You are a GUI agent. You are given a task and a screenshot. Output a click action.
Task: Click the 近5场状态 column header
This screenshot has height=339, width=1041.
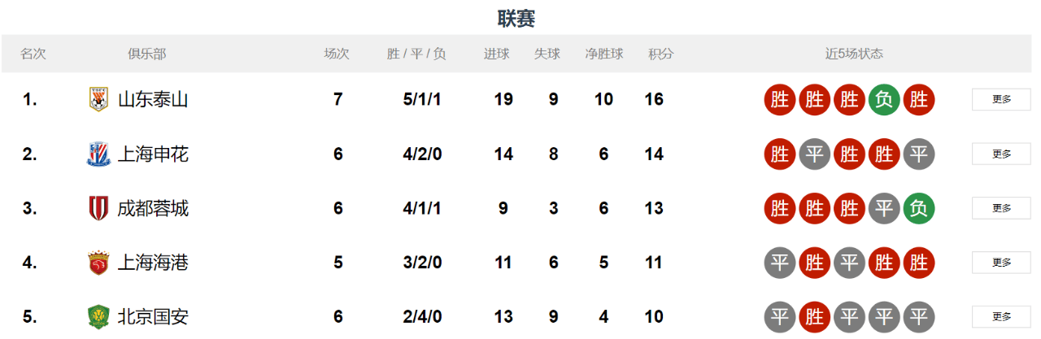pos(854,54)
